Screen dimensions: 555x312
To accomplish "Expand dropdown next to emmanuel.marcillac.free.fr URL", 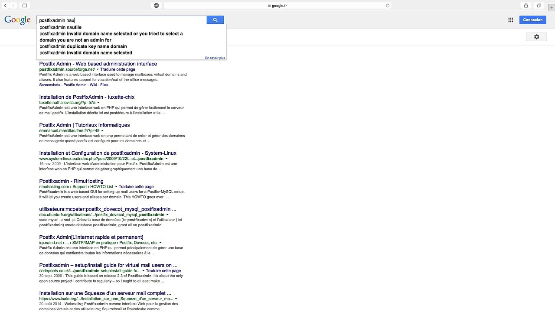I will pyautogui.click(x=102, y=131).
